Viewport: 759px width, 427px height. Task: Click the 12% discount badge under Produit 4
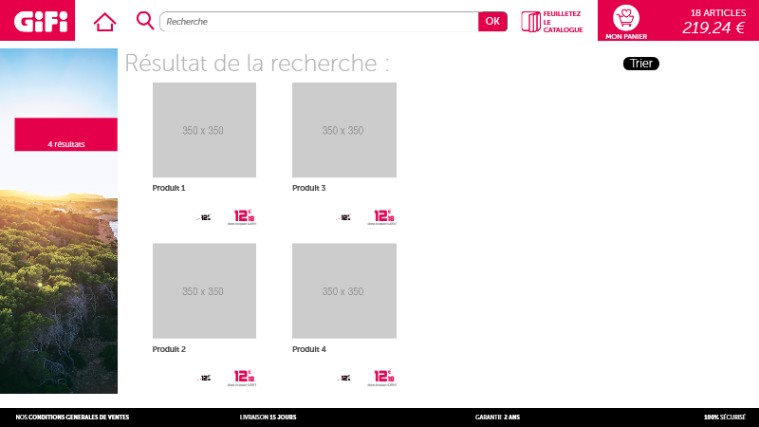pos(342,378)
